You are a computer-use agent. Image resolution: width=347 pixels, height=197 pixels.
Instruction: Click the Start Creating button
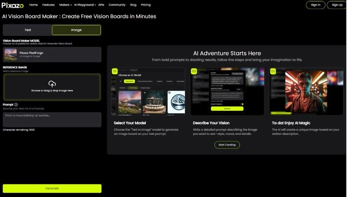227,145
